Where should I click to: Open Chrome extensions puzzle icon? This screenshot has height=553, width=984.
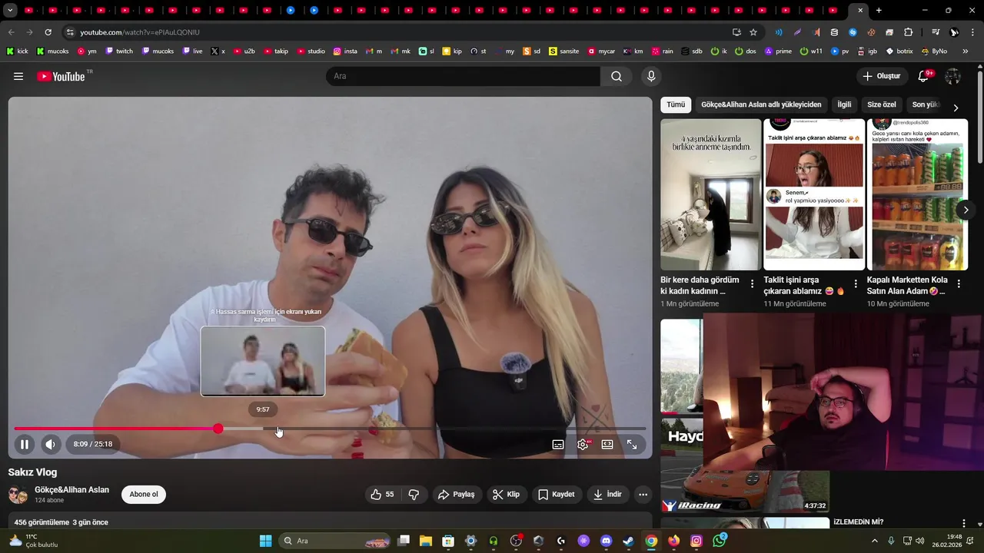tap(908, 32)
